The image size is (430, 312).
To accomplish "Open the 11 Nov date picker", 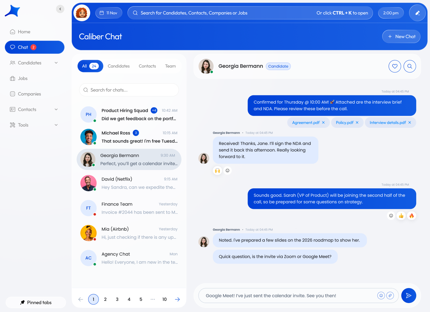I will 109,13.
